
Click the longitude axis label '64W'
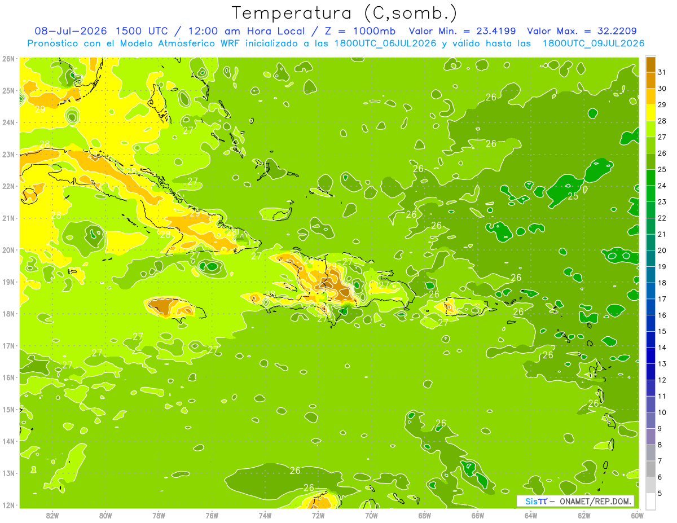coord(531,515)
